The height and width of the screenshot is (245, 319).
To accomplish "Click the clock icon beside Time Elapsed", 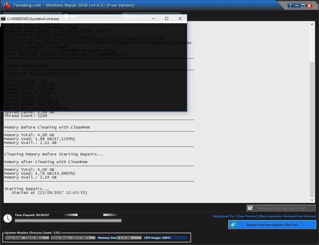I will pos(8,218).
